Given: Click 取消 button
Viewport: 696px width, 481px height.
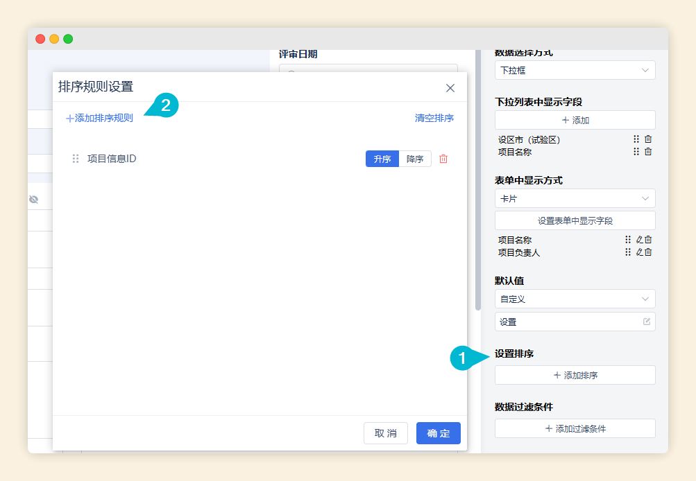Looking at the screenshot, I should pyautogui.click(x=386, y=433).
